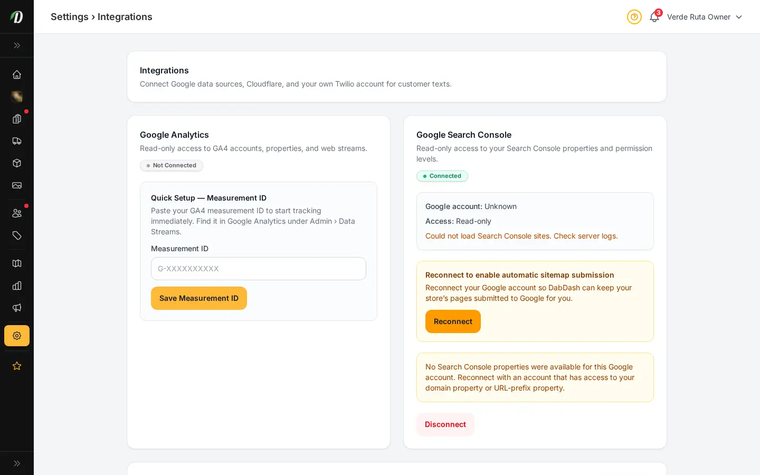
Task: Open the megaphone marketing icon
Action: coord(17,308)
